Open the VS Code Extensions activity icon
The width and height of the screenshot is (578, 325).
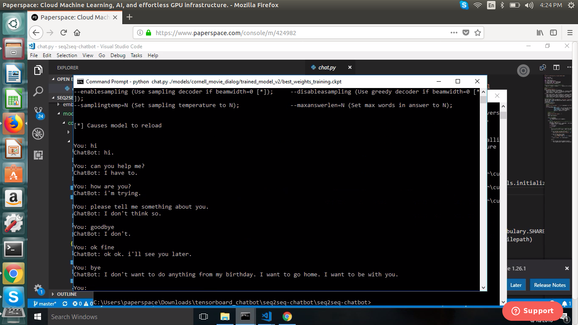pos(39,155)
